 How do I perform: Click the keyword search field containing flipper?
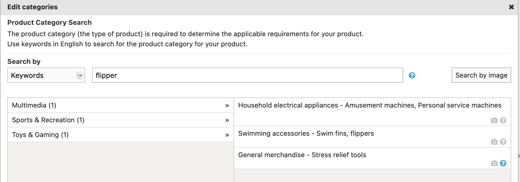(x=247, y=75)
